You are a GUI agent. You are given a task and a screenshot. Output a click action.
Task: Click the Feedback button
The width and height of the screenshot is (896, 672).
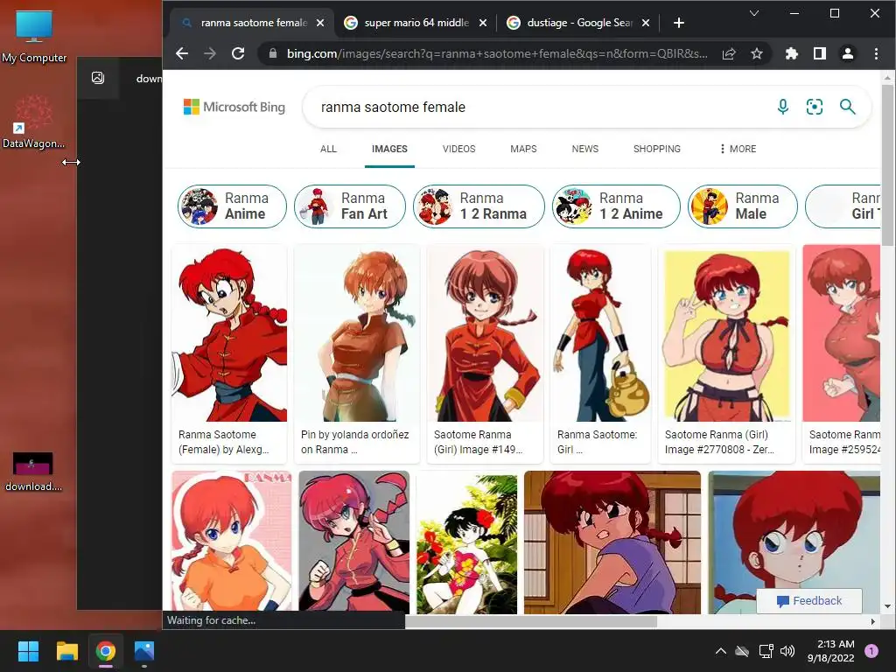coord(809,600)
